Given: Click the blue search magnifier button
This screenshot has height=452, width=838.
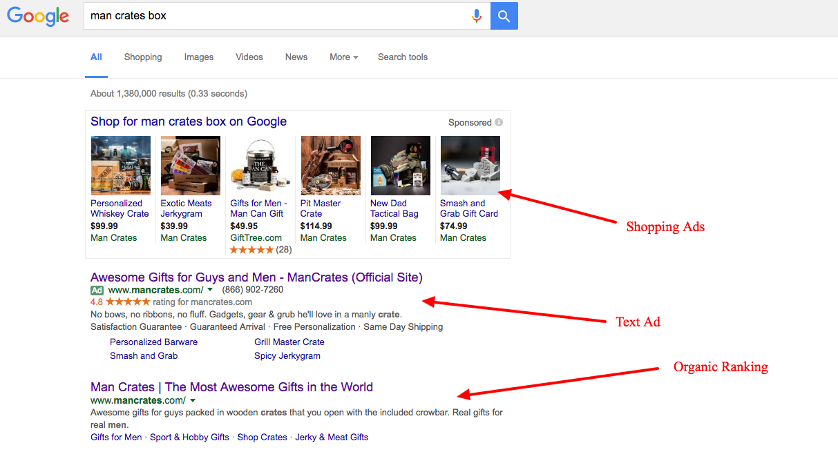Looking at the screenshot, I should coord(504,16).
